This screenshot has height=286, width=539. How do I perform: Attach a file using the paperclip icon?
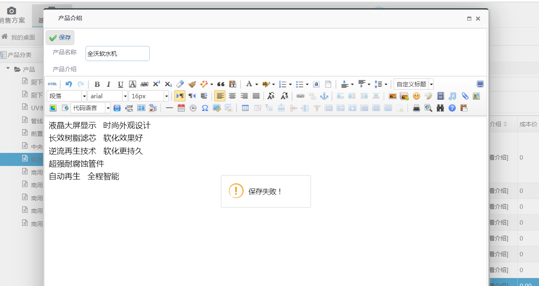click(465, 96)
